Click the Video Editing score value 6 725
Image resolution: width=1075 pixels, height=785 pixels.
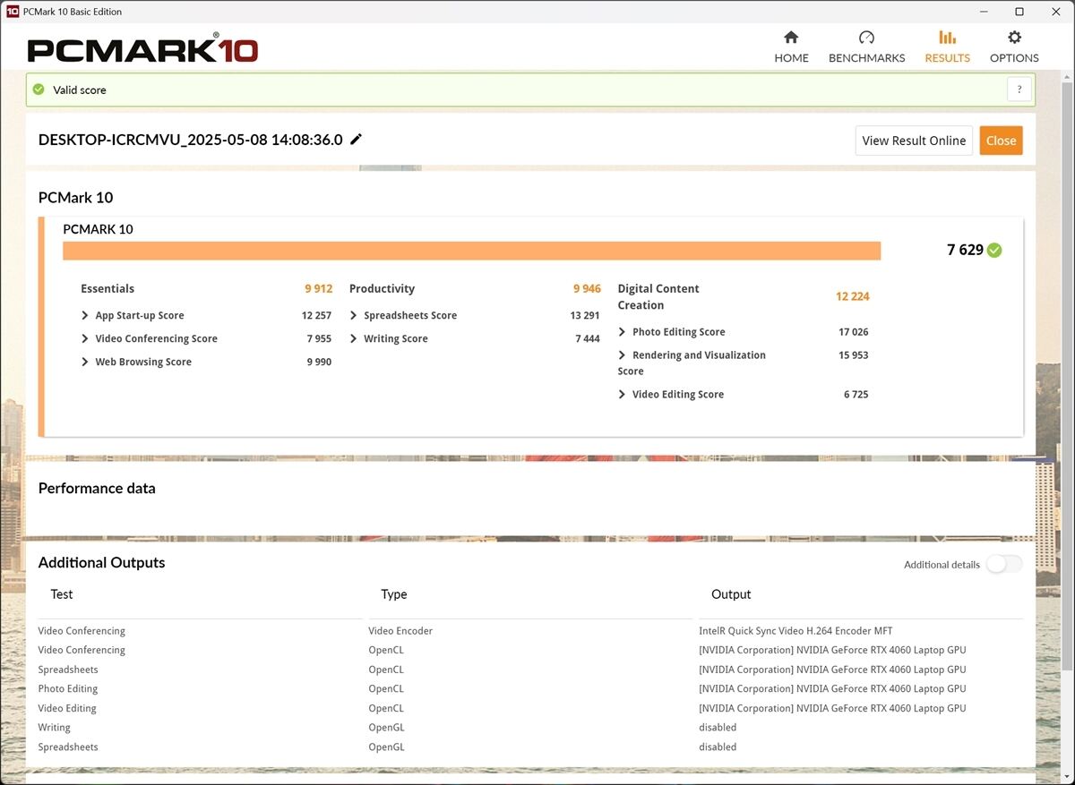856,395
